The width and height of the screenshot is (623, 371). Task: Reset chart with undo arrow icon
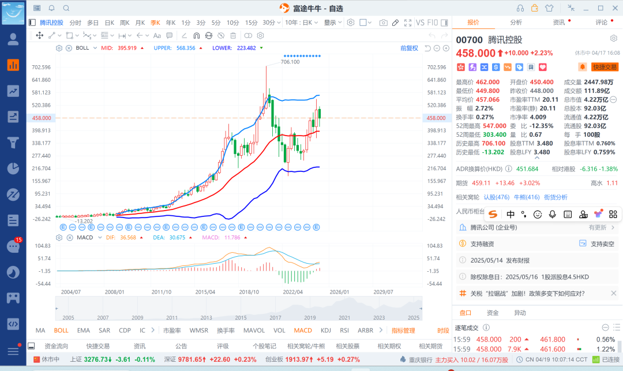427,48
